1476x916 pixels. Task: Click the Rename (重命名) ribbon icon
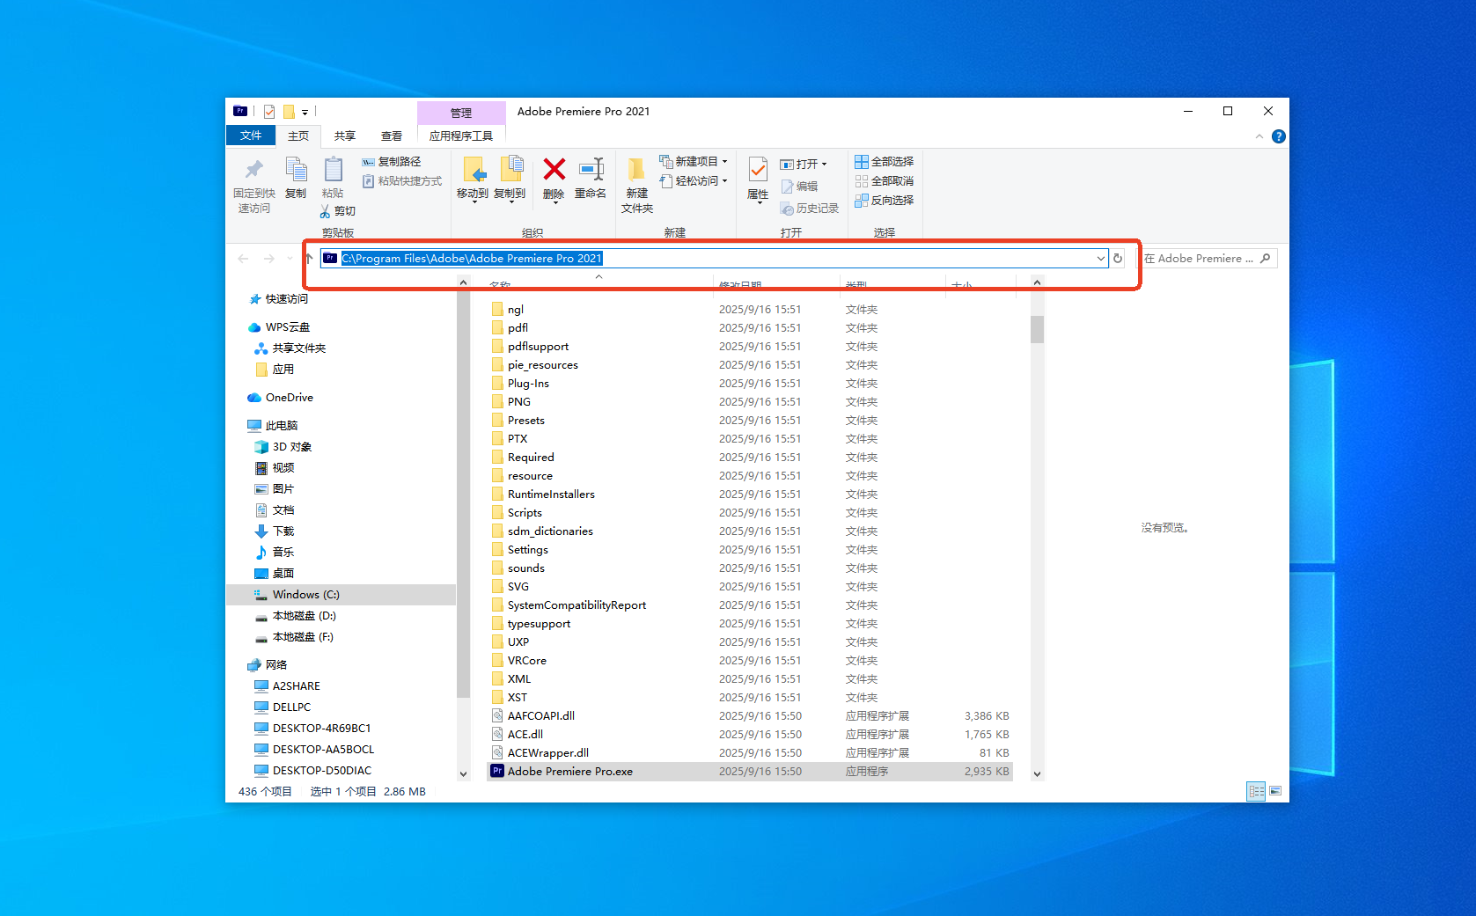coord(591,170)
